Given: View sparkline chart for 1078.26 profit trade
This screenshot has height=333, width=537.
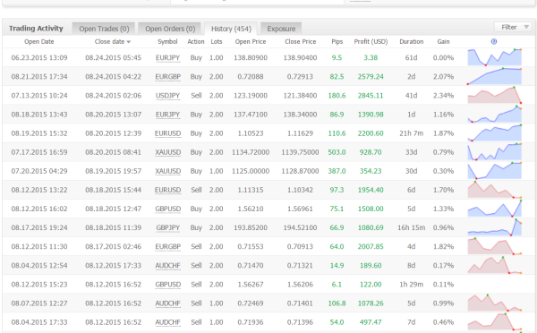Looking at the screenshot, I should [495, 303].
